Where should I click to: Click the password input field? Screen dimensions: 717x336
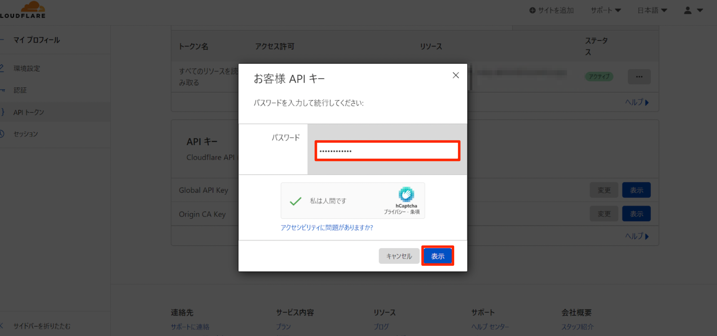(387, 151)
